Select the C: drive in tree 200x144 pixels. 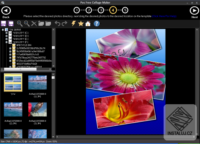[20, 33]
